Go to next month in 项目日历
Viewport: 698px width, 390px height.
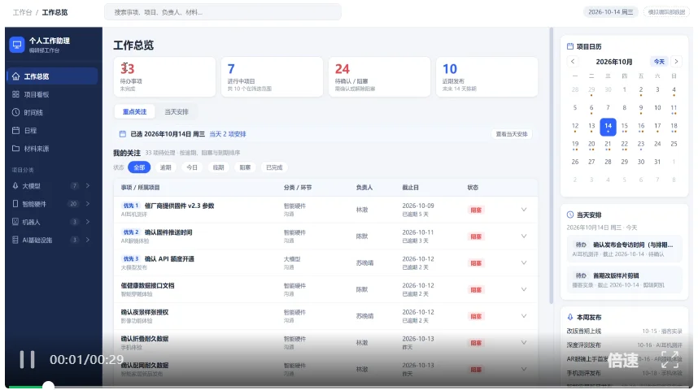[676, 62]
